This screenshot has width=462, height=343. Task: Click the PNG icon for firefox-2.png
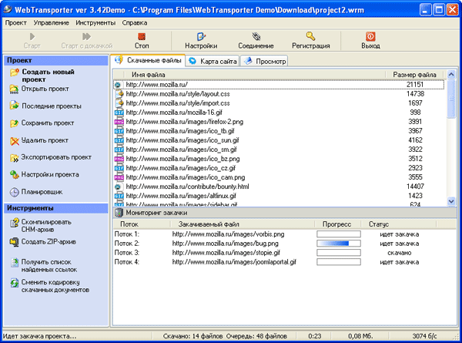click(119, 122)
